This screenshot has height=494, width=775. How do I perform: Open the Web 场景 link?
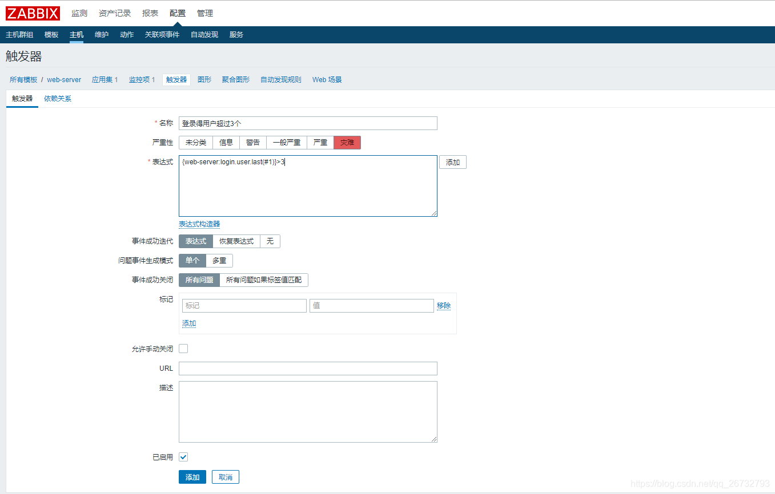(327, 80)
